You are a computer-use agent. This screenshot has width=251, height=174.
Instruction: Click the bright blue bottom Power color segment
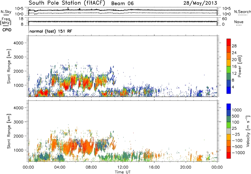pyautogui.click(x=229, y=90)
